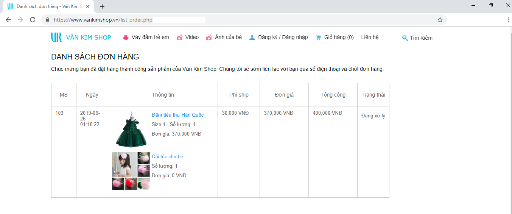
Task: Click the Tìm Kiếm search link
Action: point(421,38)
